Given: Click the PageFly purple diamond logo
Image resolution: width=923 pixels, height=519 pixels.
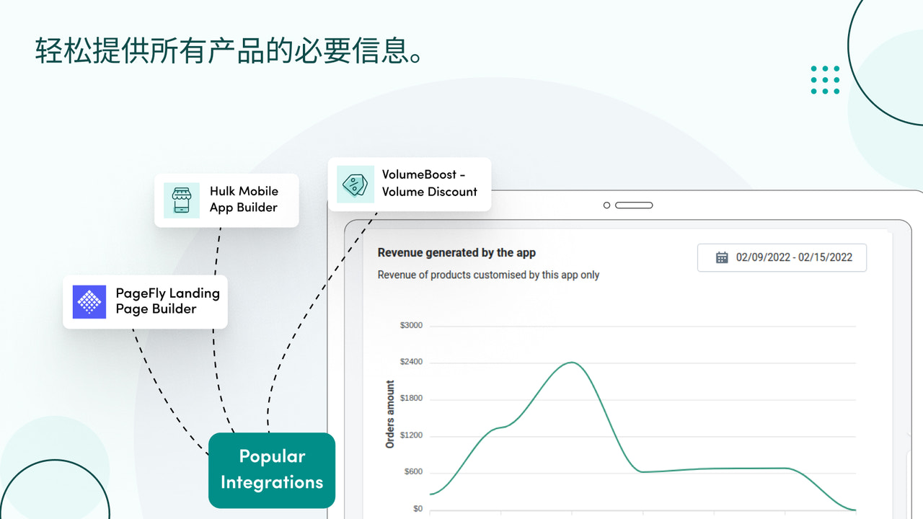Looking at the screenshot, I should tap(89, 301).
